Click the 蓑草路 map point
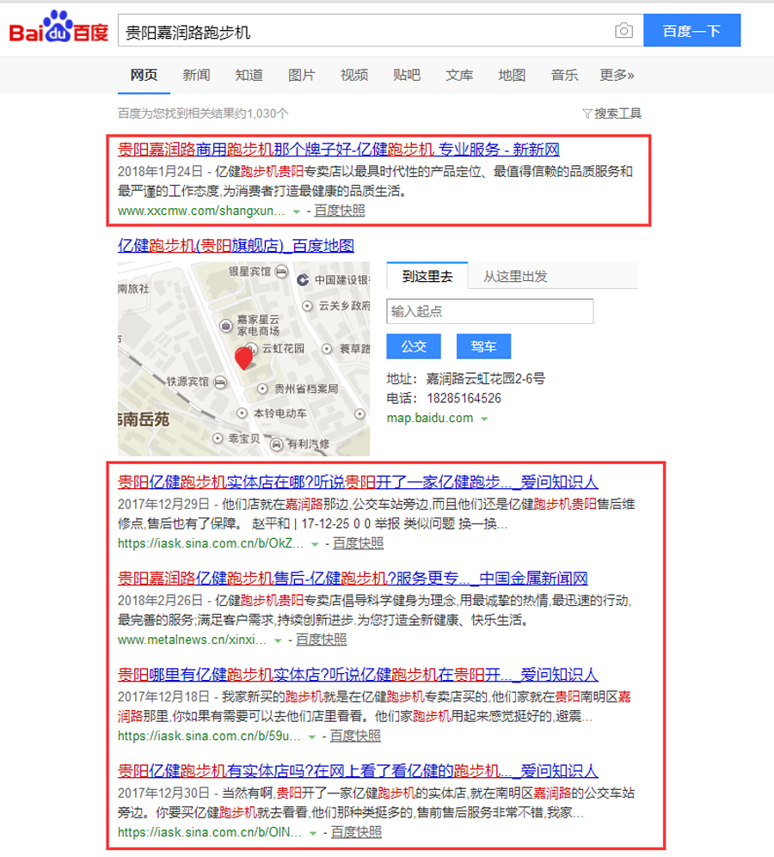Viewport: 774px width, 857px height. tap(327, 348)
